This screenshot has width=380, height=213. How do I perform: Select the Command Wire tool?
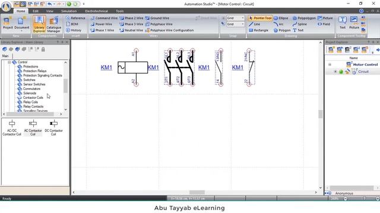104,18
